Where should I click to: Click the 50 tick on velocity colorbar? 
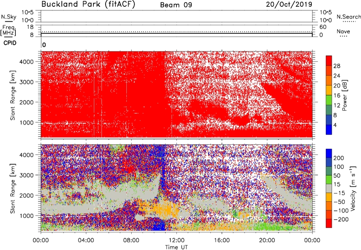click(x=337, y=176)
